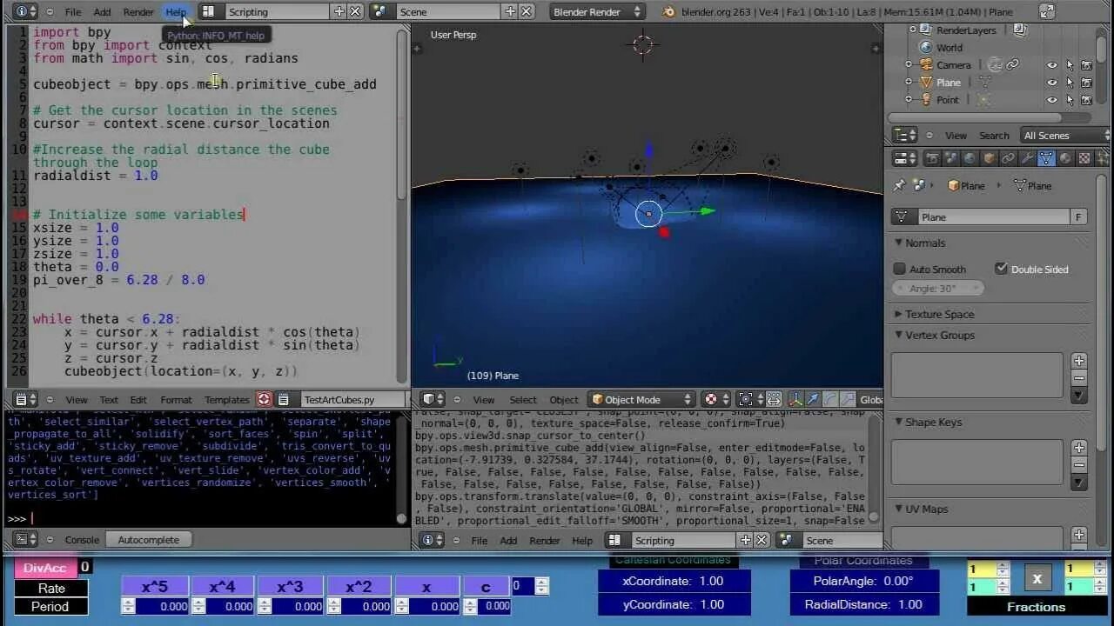Click the translate manipulator arrow icon
Viewport: 1114px width, 626px height.
pos(813,400)
